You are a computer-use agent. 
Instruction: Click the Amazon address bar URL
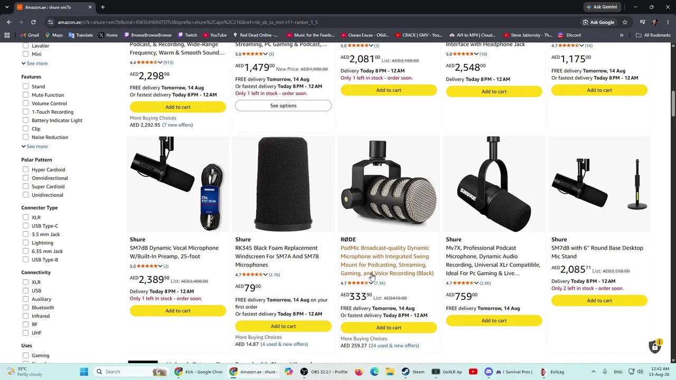pos(187,22)
